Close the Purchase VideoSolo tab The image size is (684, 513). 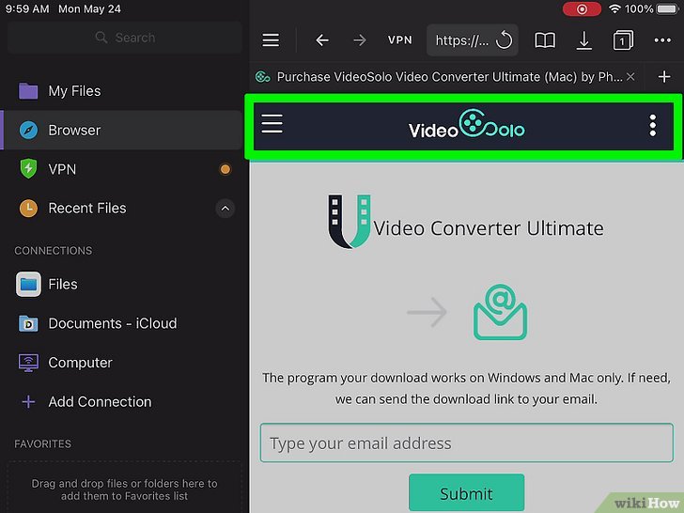point(630,77)
